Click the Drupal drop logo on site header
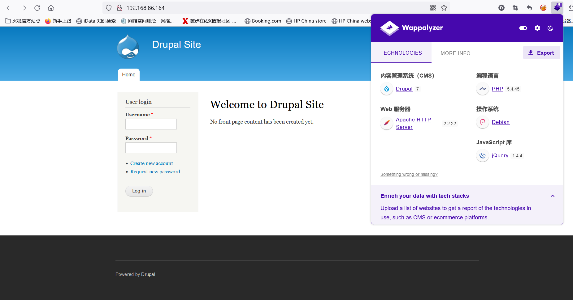 [x=128, y=47]
